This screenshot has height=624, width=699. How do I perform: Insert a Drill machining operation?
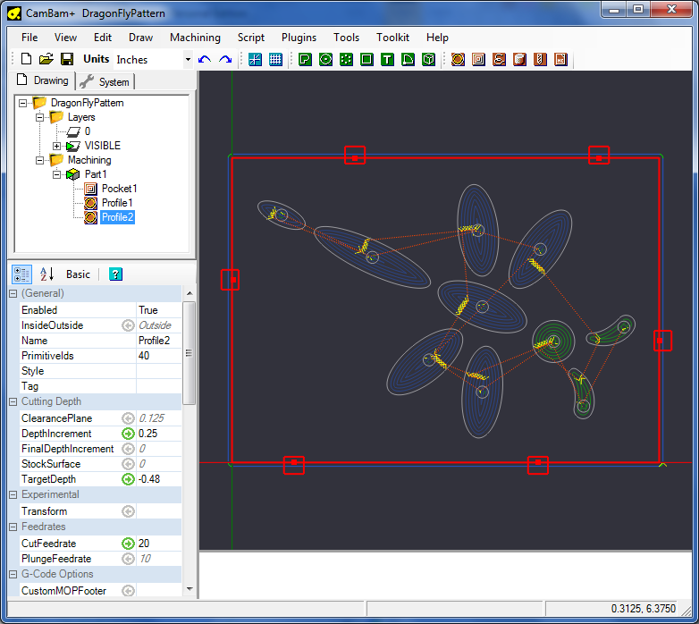coord(540,59)
